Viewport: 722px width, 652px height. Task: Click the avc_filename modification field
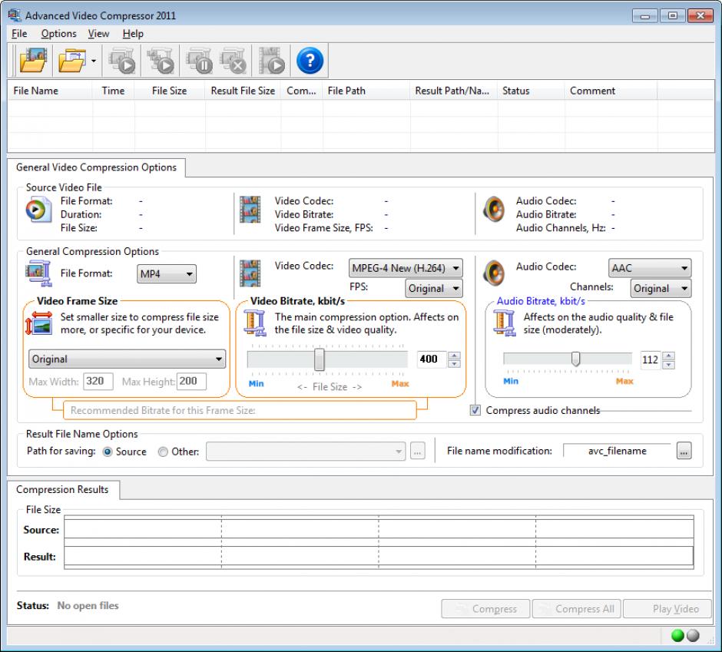tap(617, 452)
